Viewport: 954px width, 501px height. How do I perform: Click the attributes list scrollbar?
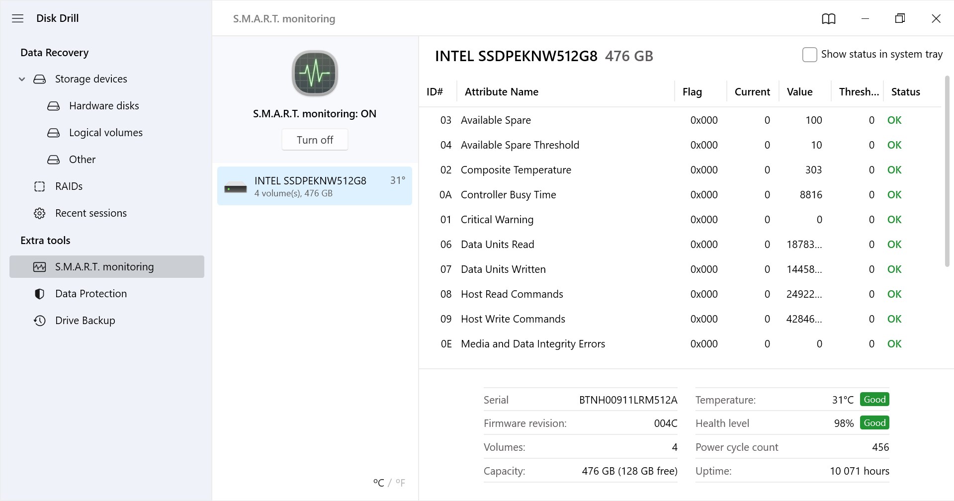coord(947,171)
